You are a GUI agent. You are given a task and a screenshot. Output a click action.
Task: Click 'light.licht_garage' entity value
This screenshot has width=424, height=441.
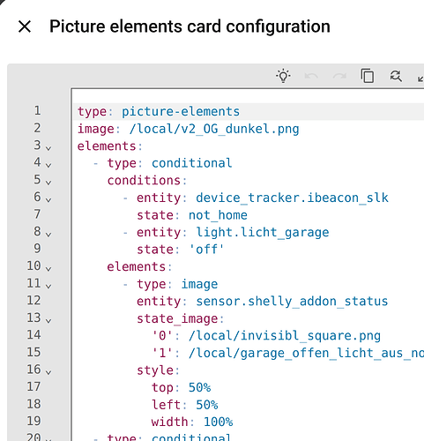(263, 233)
